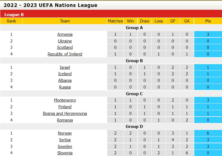
Task: Select the Russia team link
Action: pyautogui.click(x=65, y=87)
